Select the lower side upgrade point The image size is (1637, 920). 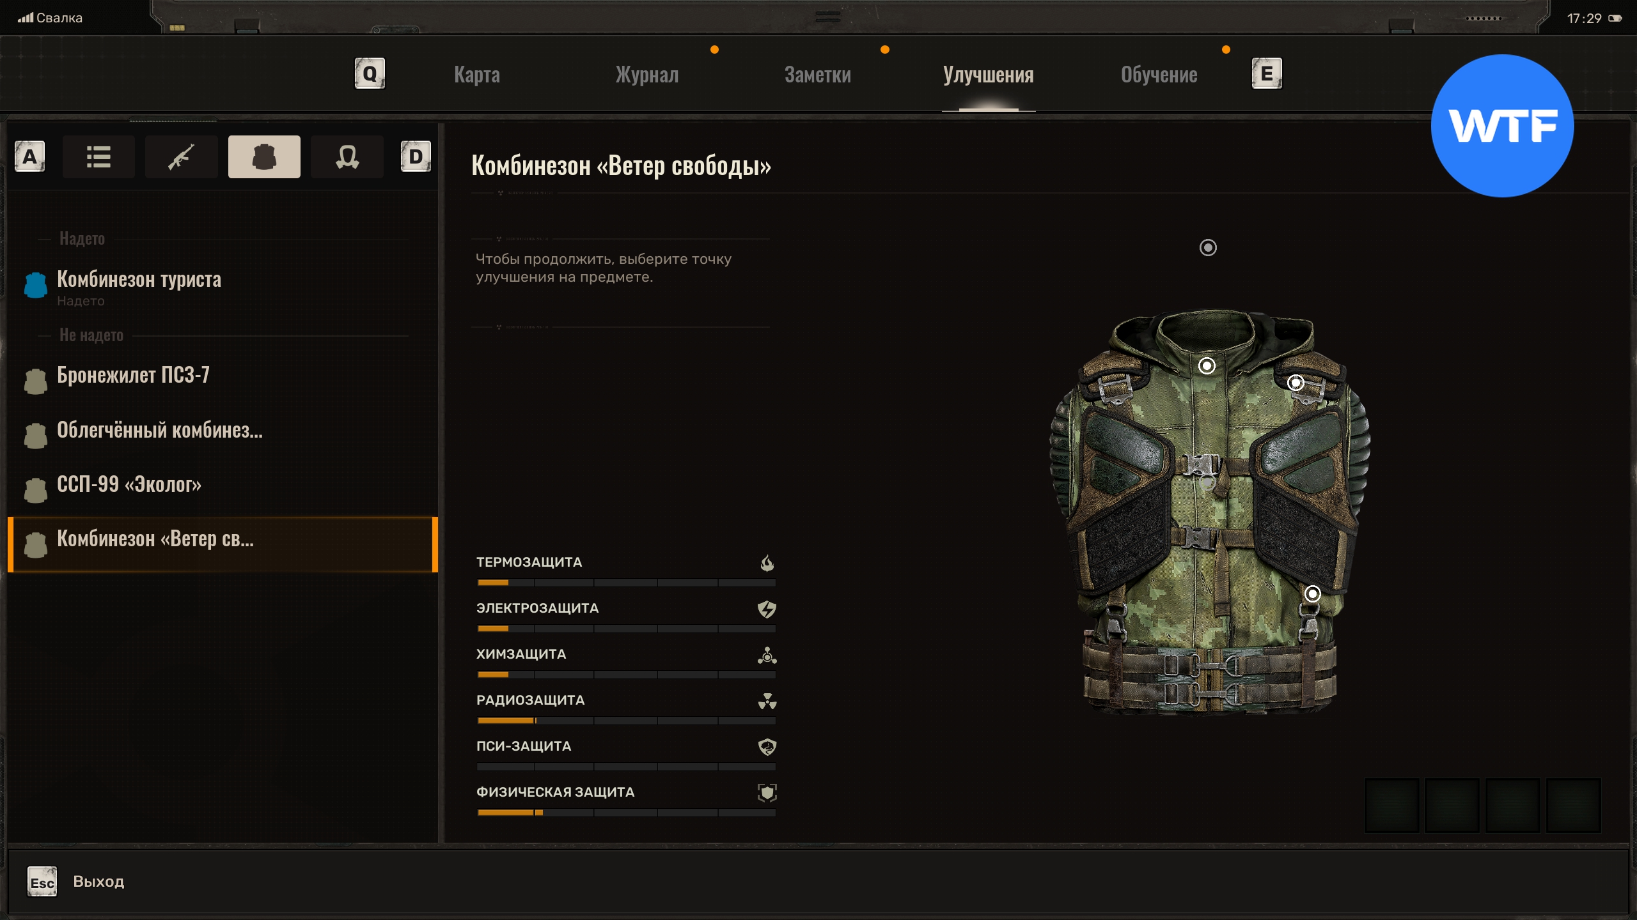(x=1312, y=594)
